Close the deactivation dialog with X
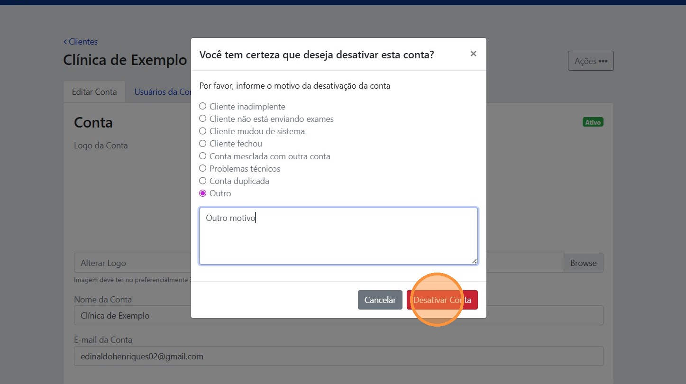686x384 pixels. coord(473,54)
